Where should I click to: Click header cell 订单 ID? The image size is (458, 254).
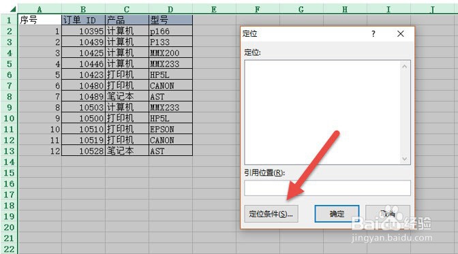(x=83, y=20)
